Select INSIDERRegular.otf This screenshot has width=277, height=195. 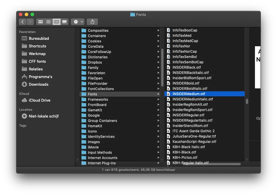tap(205, 115)
